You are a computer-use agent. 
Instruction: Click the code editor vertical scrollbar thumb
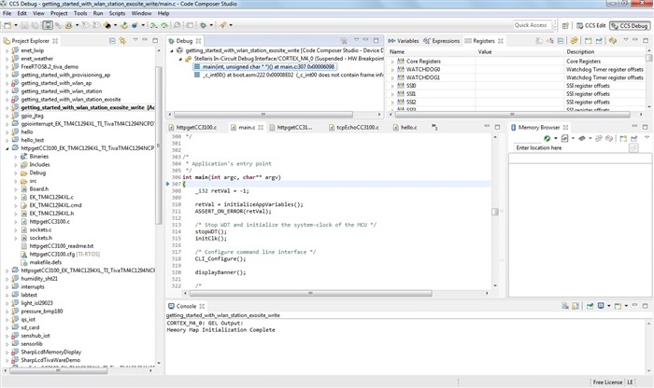click(495, 212)
